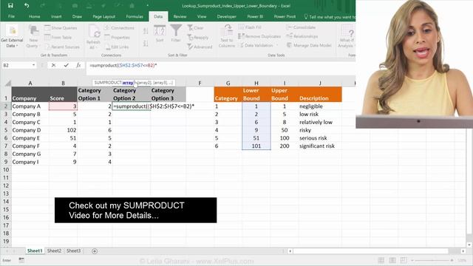The image size is (473, 266).
Task: Confirm formula with the check mark
Action: 66,65
